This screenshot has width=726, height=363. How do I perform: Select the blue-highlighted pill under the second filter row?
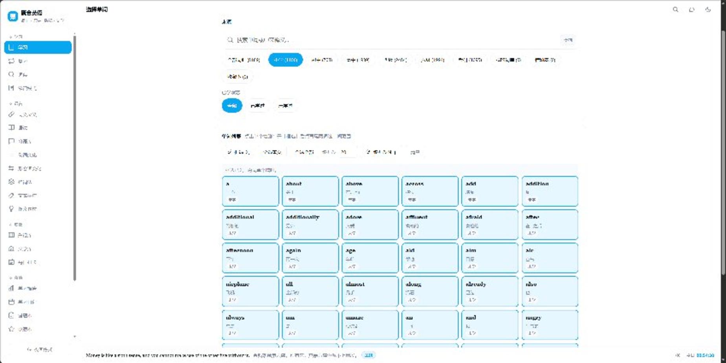(232, 106)
